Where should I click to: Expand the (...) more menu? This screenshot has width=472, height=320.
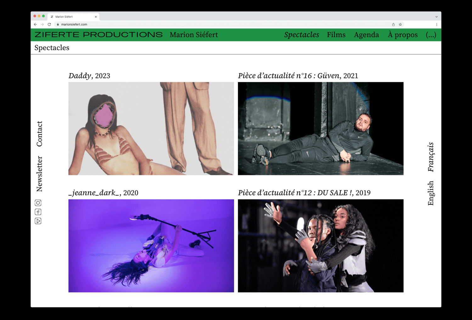tap(431, 35)
